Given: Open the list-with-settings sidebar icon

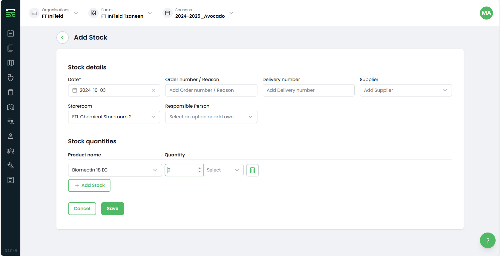Looking at the screenshot, I should (11, 121).
